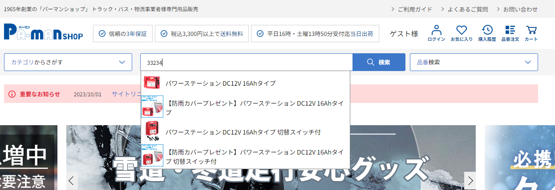Image resolution: width=555 pixels, height=190 pixels.
Task: Click thumbnail of first パワーステーション suggestion
Action: pyautogui.click(x=153, y=83)
